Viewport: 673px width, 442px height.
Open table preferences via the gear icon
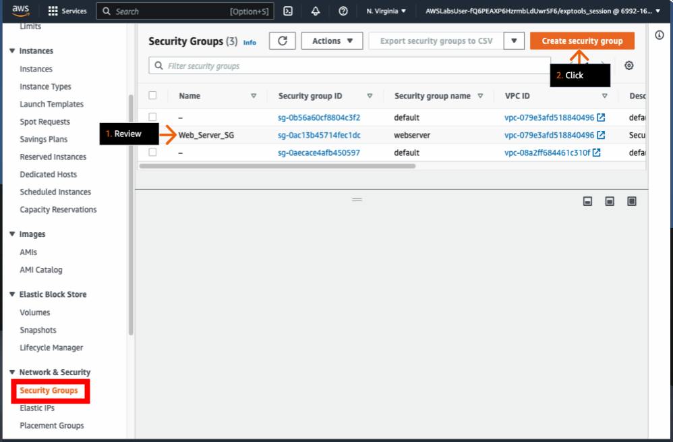tap(629, 65)
